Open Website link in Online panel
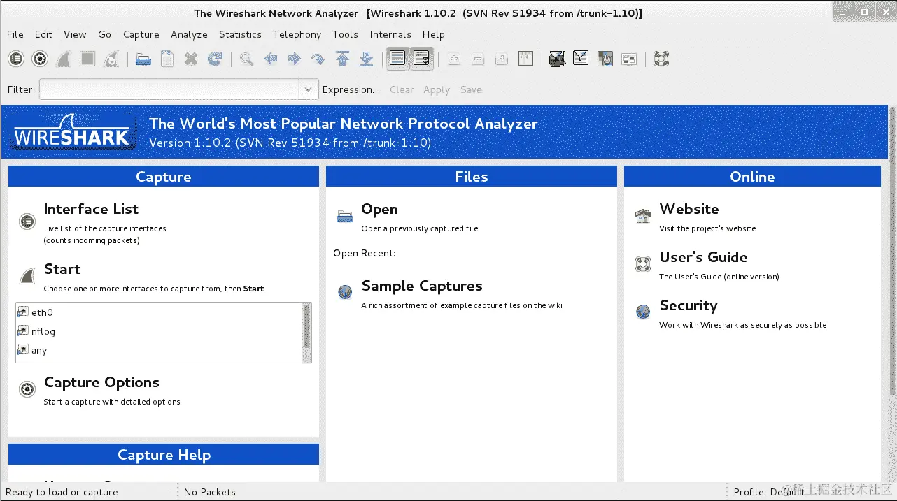Image resolution: width=897 pixels, height=501 pixels. [689, 209]
